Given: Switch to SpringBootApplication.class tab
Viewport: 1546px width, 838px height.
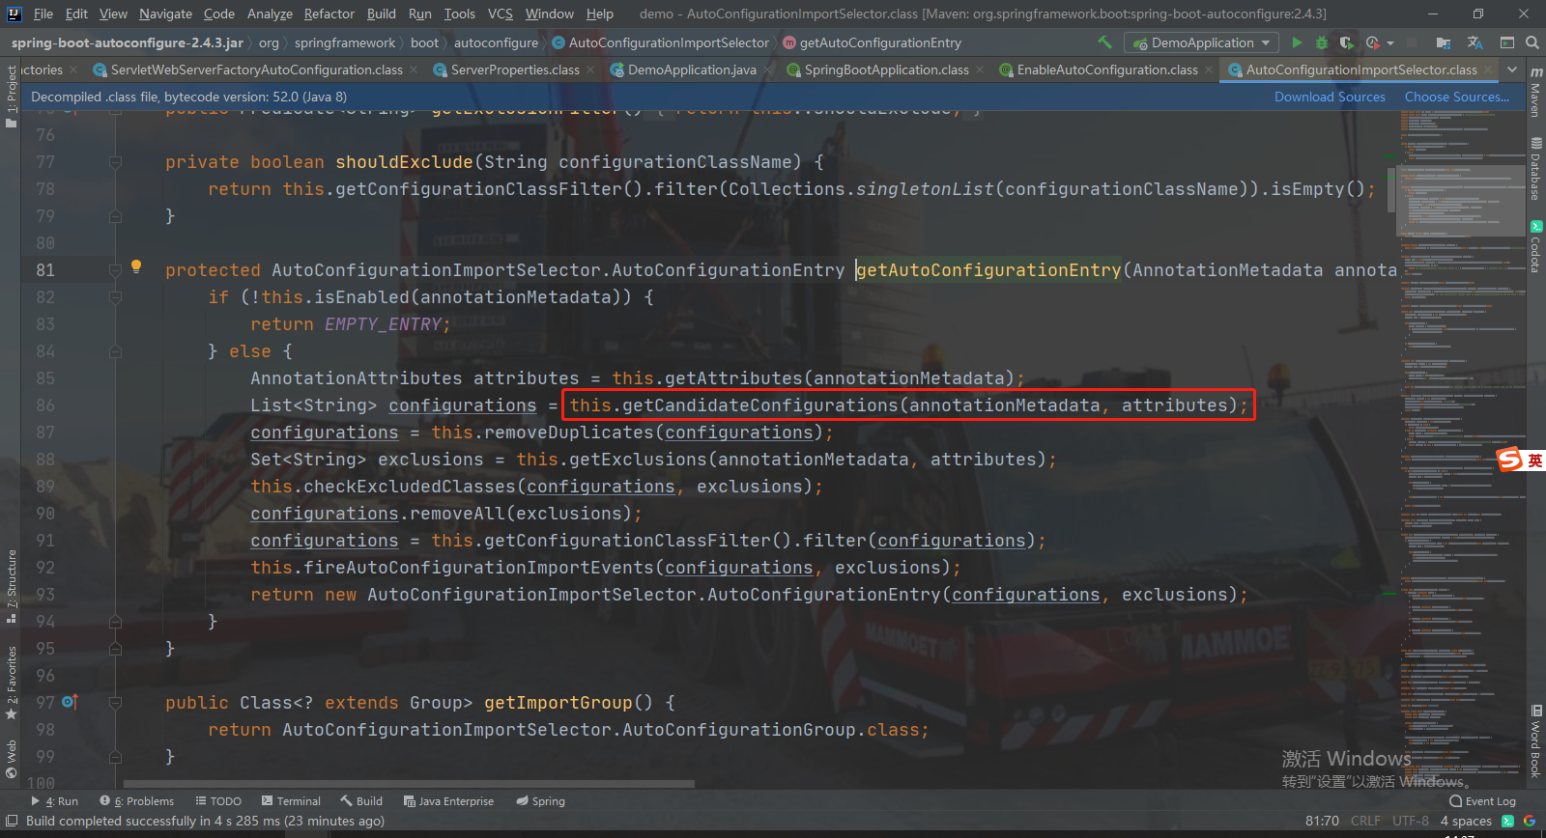Looking at the screenshot, I should [886, 70].
